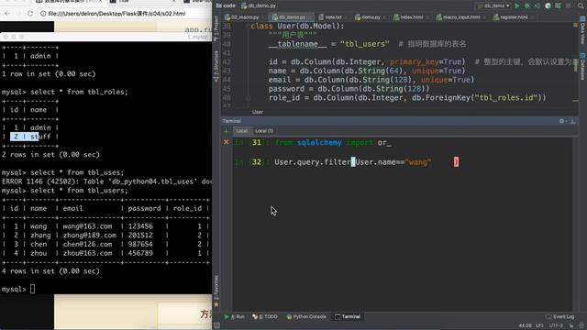Image resolution: width=587 pixels, height=330 pixels.
Task: Click the highlighted stuff row in tbl_roles
Action: click(30, 137)
